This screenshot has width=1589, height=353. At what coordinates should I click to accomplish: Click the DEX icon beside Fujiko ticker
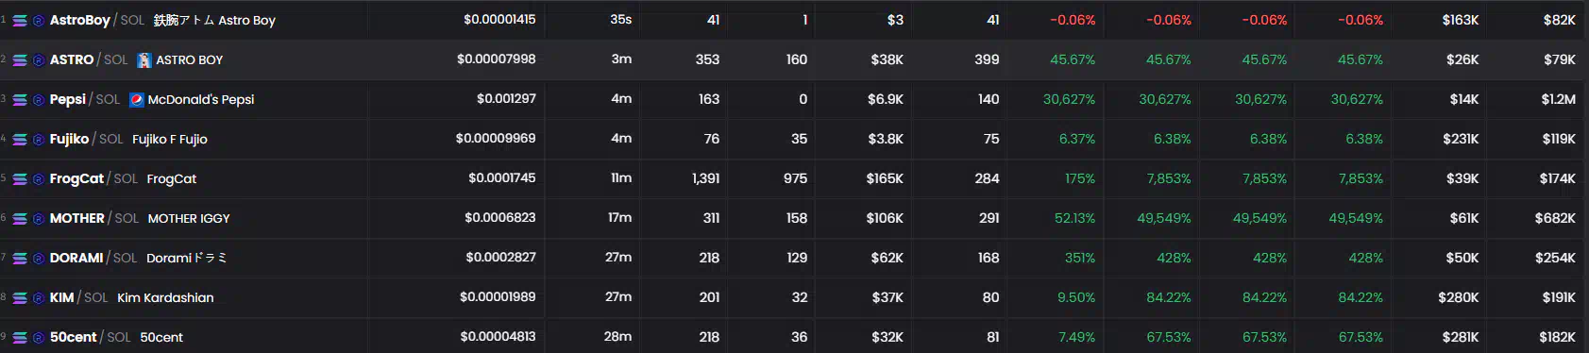39,139
